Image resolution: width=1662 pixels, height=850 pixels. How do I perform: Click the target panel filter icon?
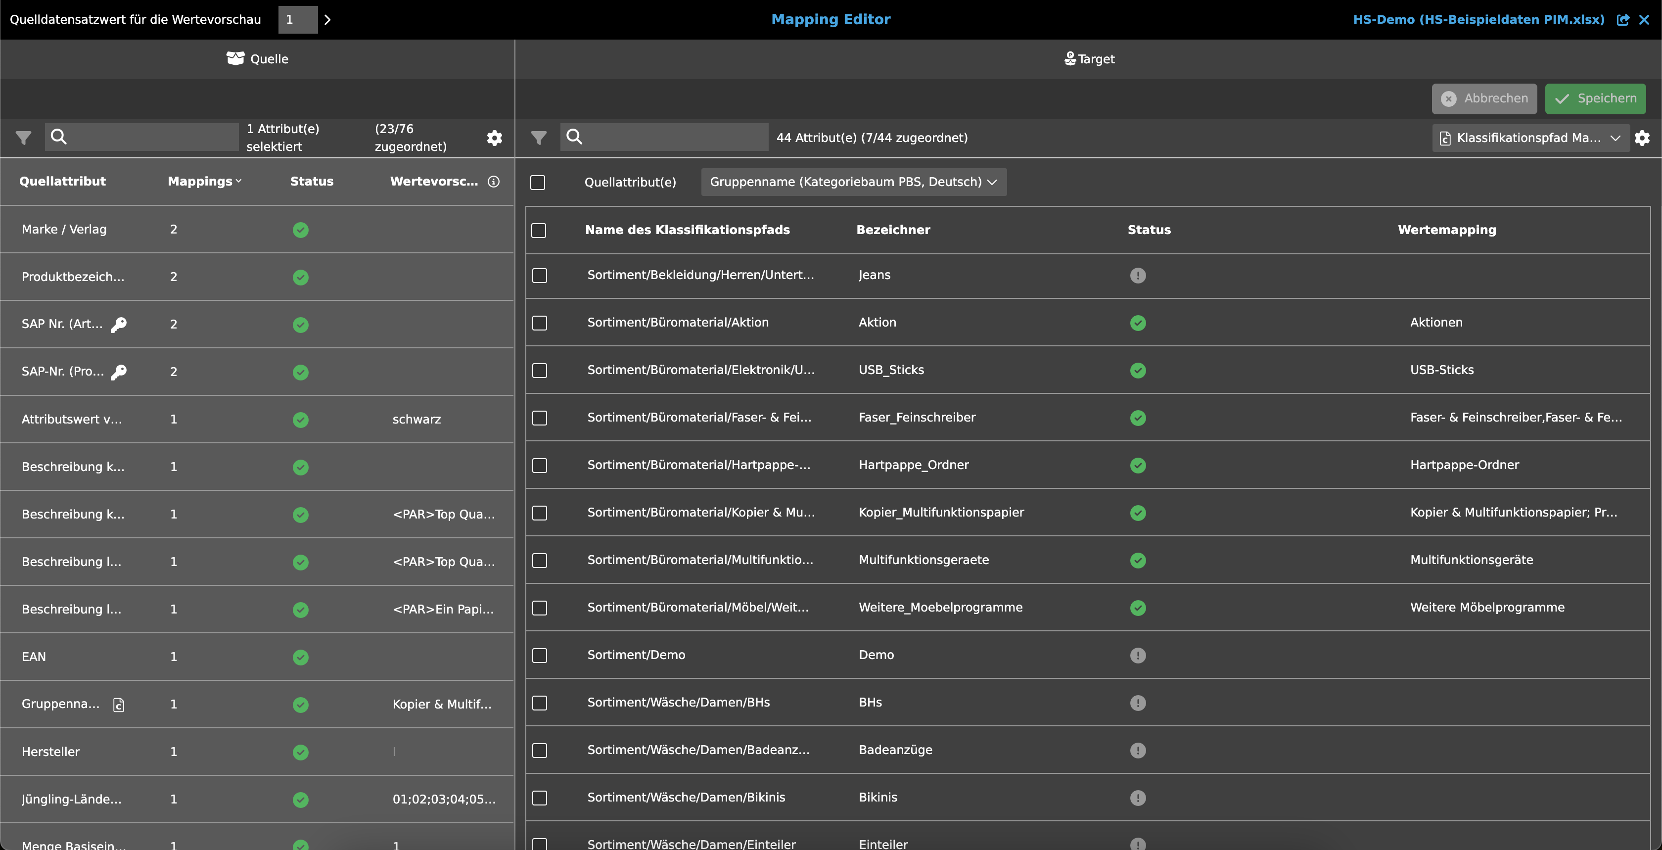pyautogui.click(x=538, y=138)
